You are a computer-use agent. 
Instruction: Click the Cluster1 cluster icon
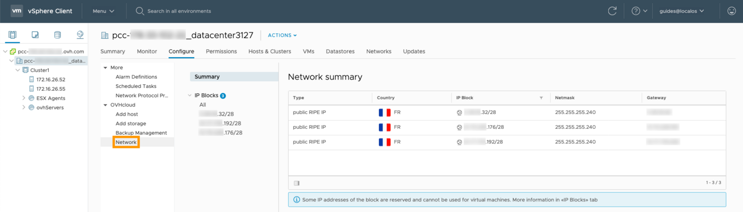point(25,70)
